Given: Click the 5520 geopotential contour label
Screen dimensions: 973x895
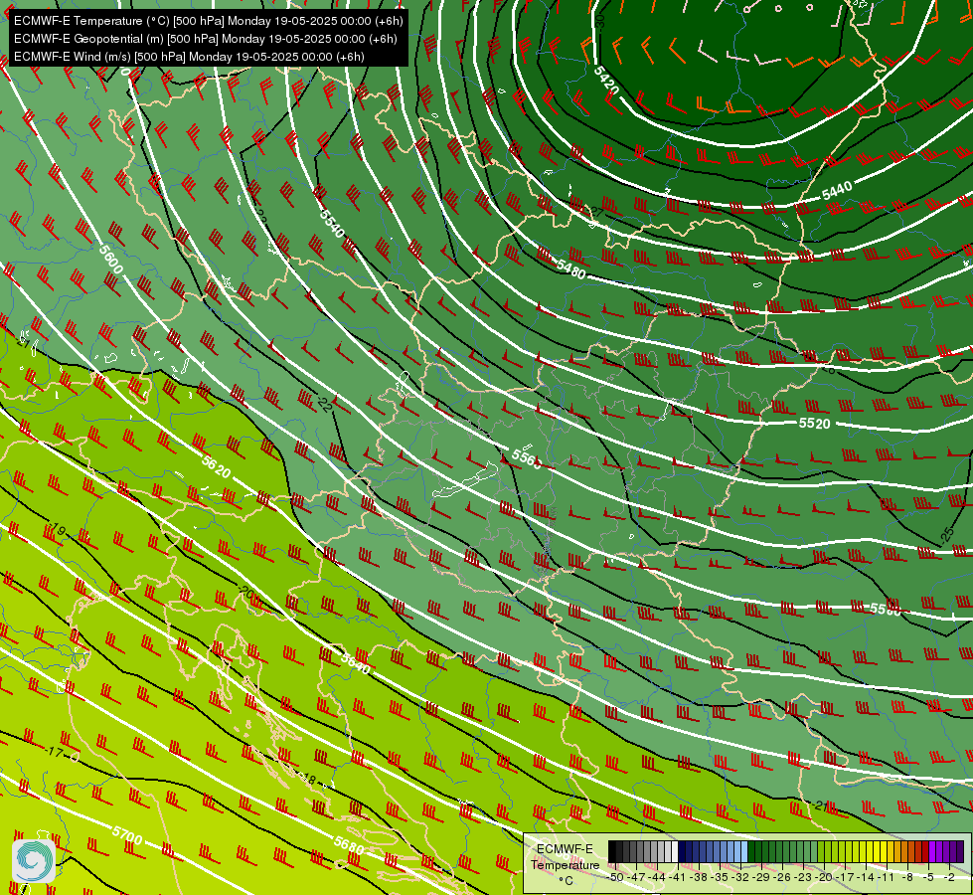Looking at the screenshot, I should (x=814, y=424).
